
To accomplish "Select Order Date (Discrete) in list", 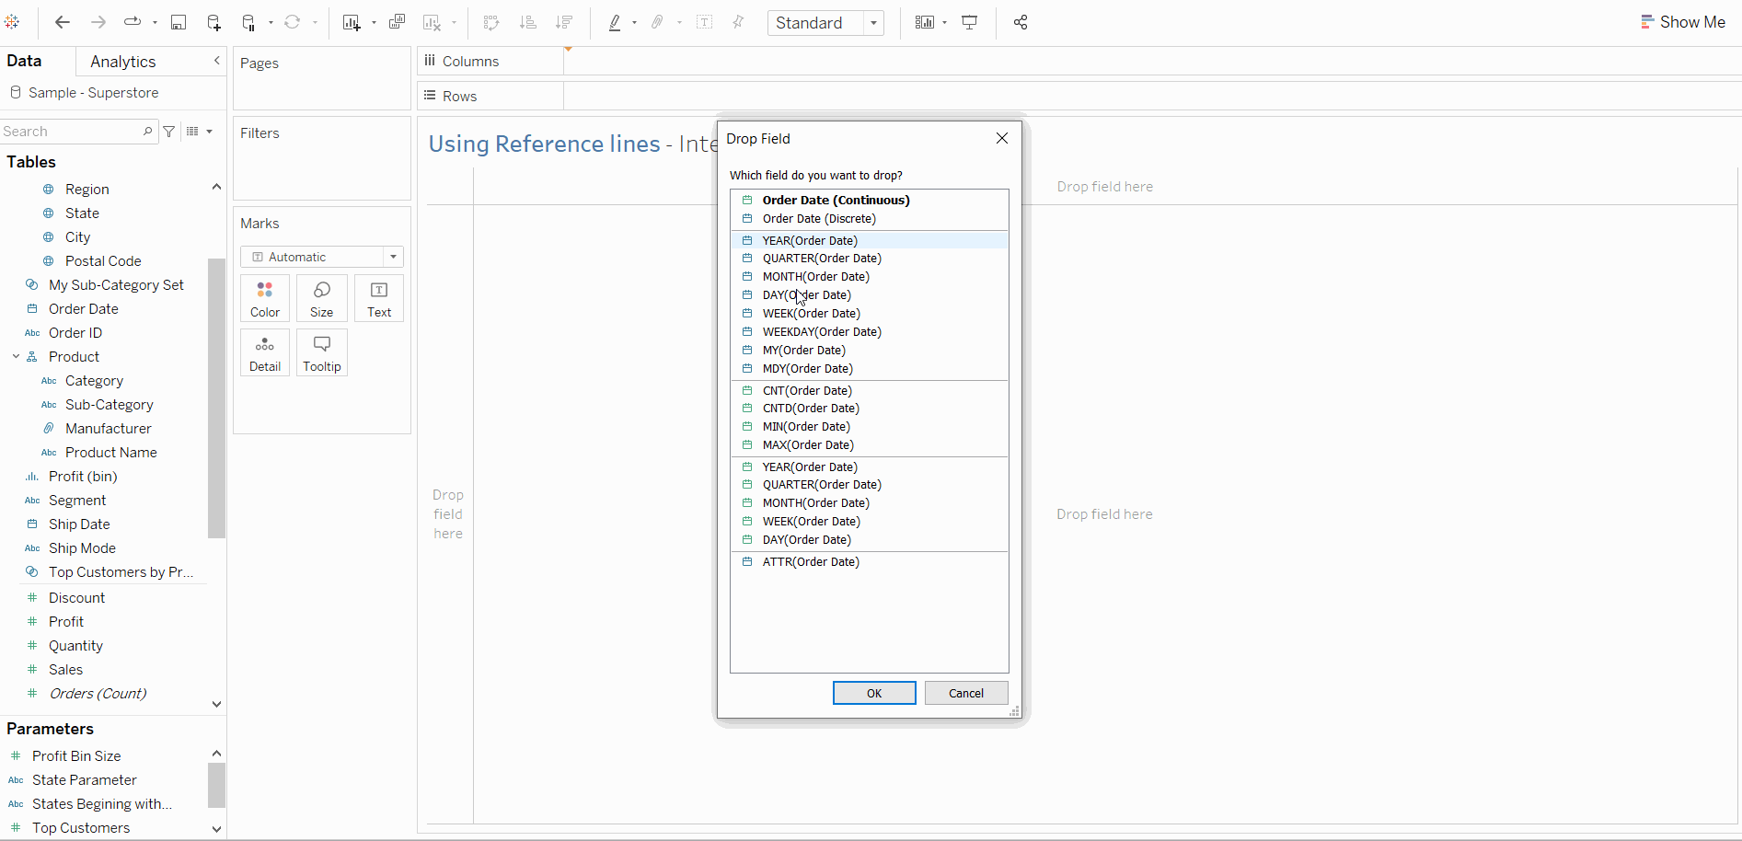I will [818, 219].
